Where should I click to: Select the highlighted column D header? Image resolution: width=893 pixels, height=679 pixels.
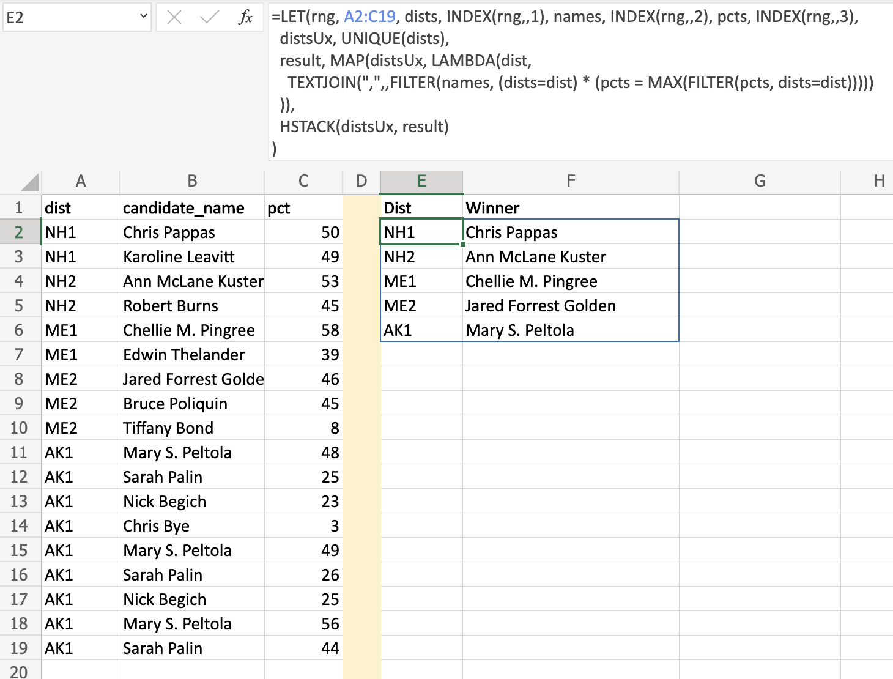point(361,182)
